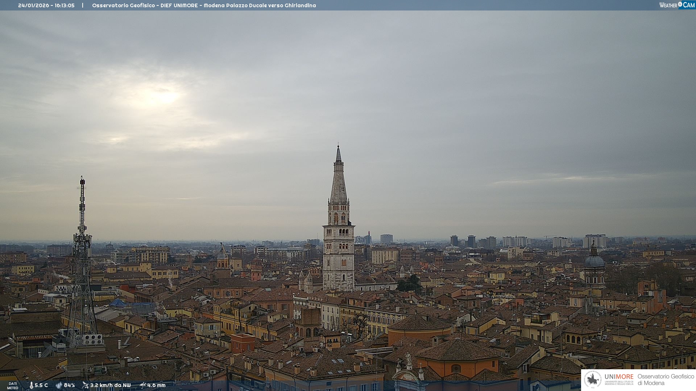Click the Weather word in the top logo

click(x=668, y=5)
